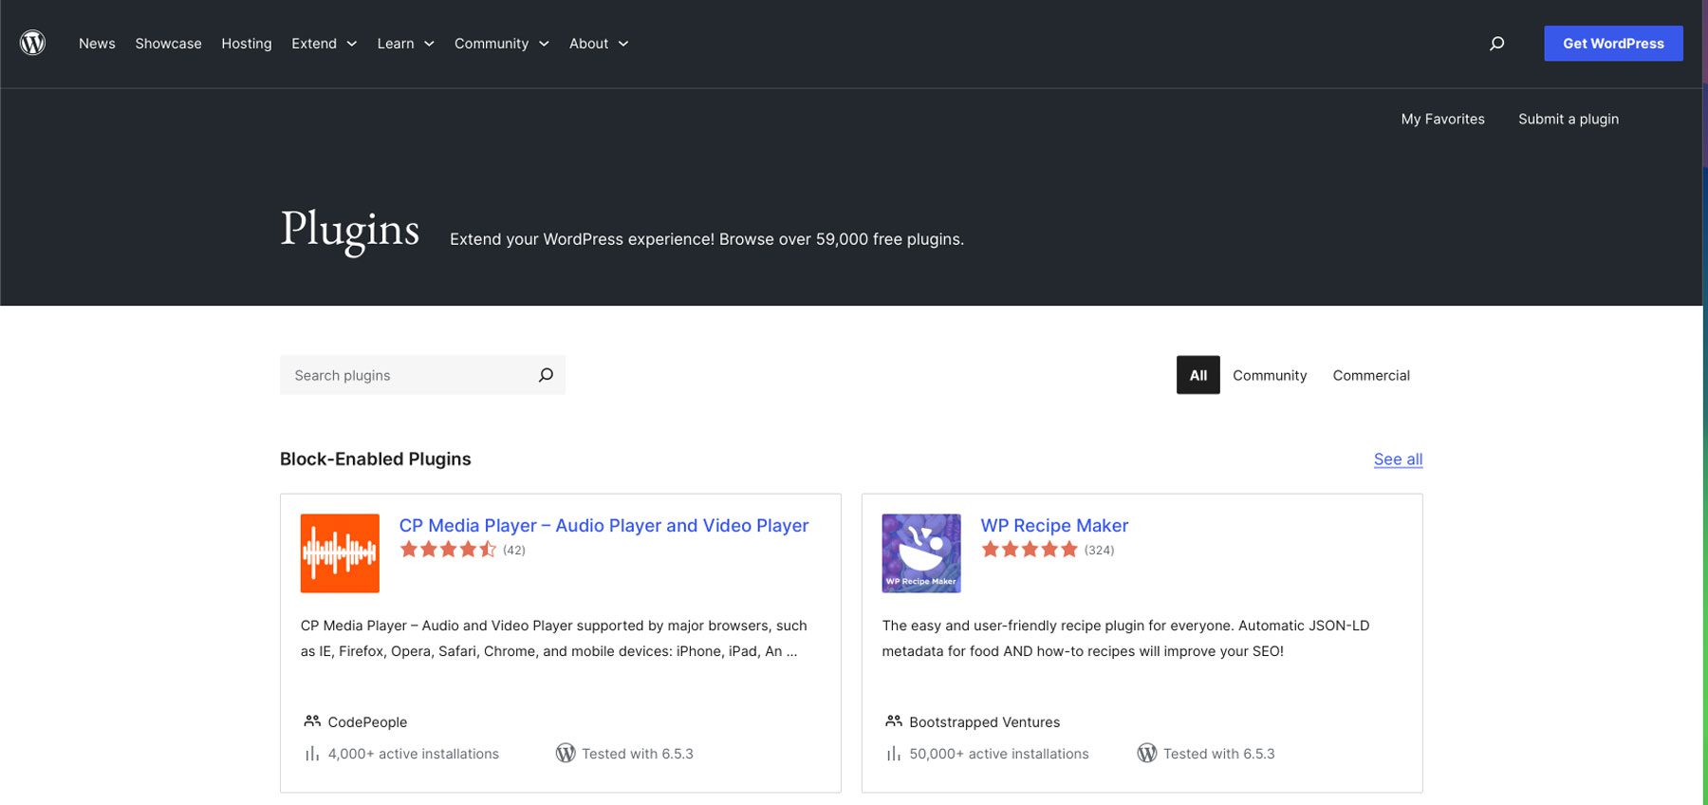
Task: Expand the Extend menu dropdown
Action: (x=324, y=44)
